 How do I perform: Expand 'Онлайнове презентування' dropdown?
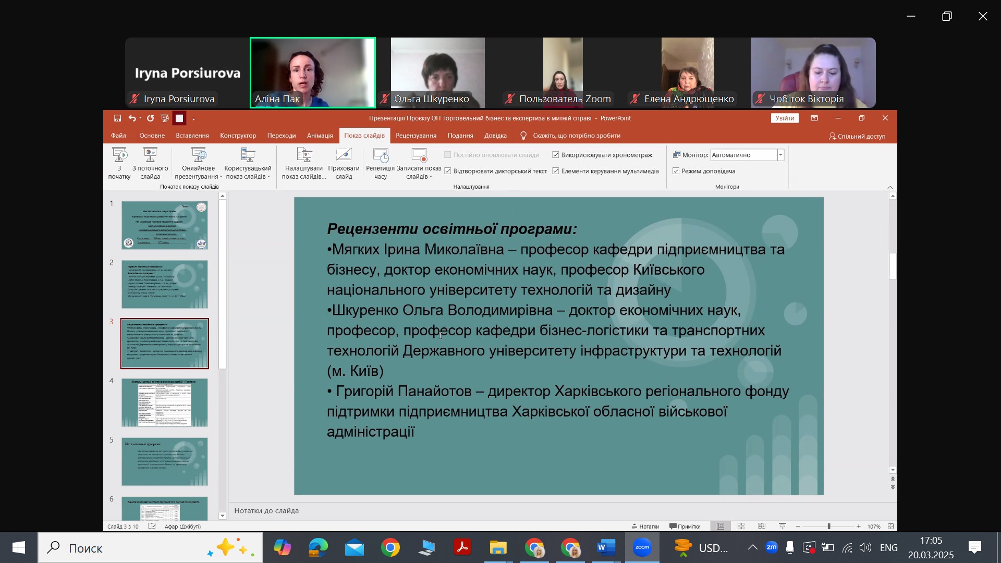tap(221, 177)
